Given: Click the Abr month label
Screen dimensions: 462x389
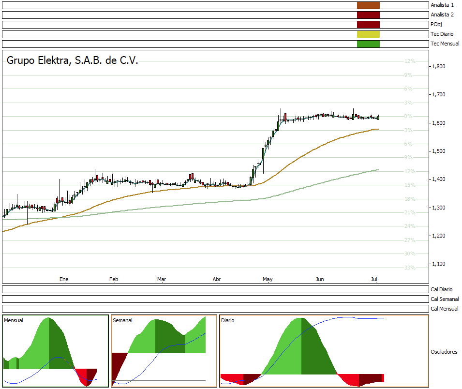Looking at the screenshot, I should point(217,279).
